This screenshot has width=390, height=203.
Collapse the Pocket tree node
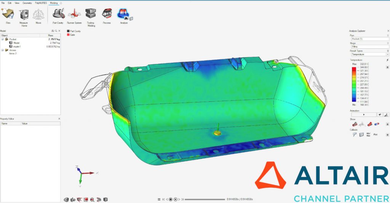(2, 39)
